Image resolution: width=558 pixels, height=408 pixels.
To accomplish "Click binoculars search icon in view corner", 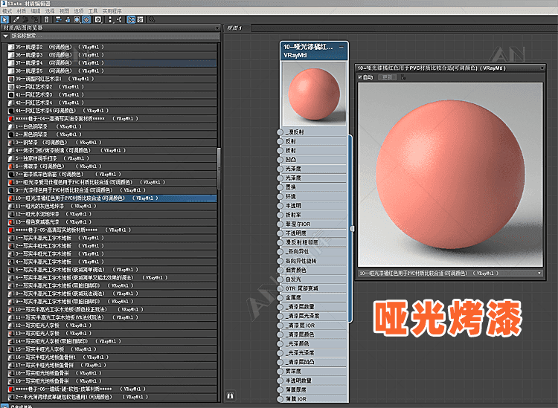I will [230, 395].
